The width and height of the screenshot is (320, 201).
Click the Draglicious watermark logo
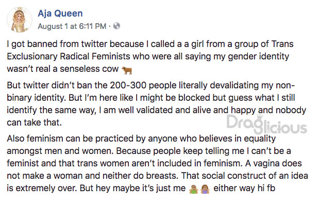click(x=266, y=124)
